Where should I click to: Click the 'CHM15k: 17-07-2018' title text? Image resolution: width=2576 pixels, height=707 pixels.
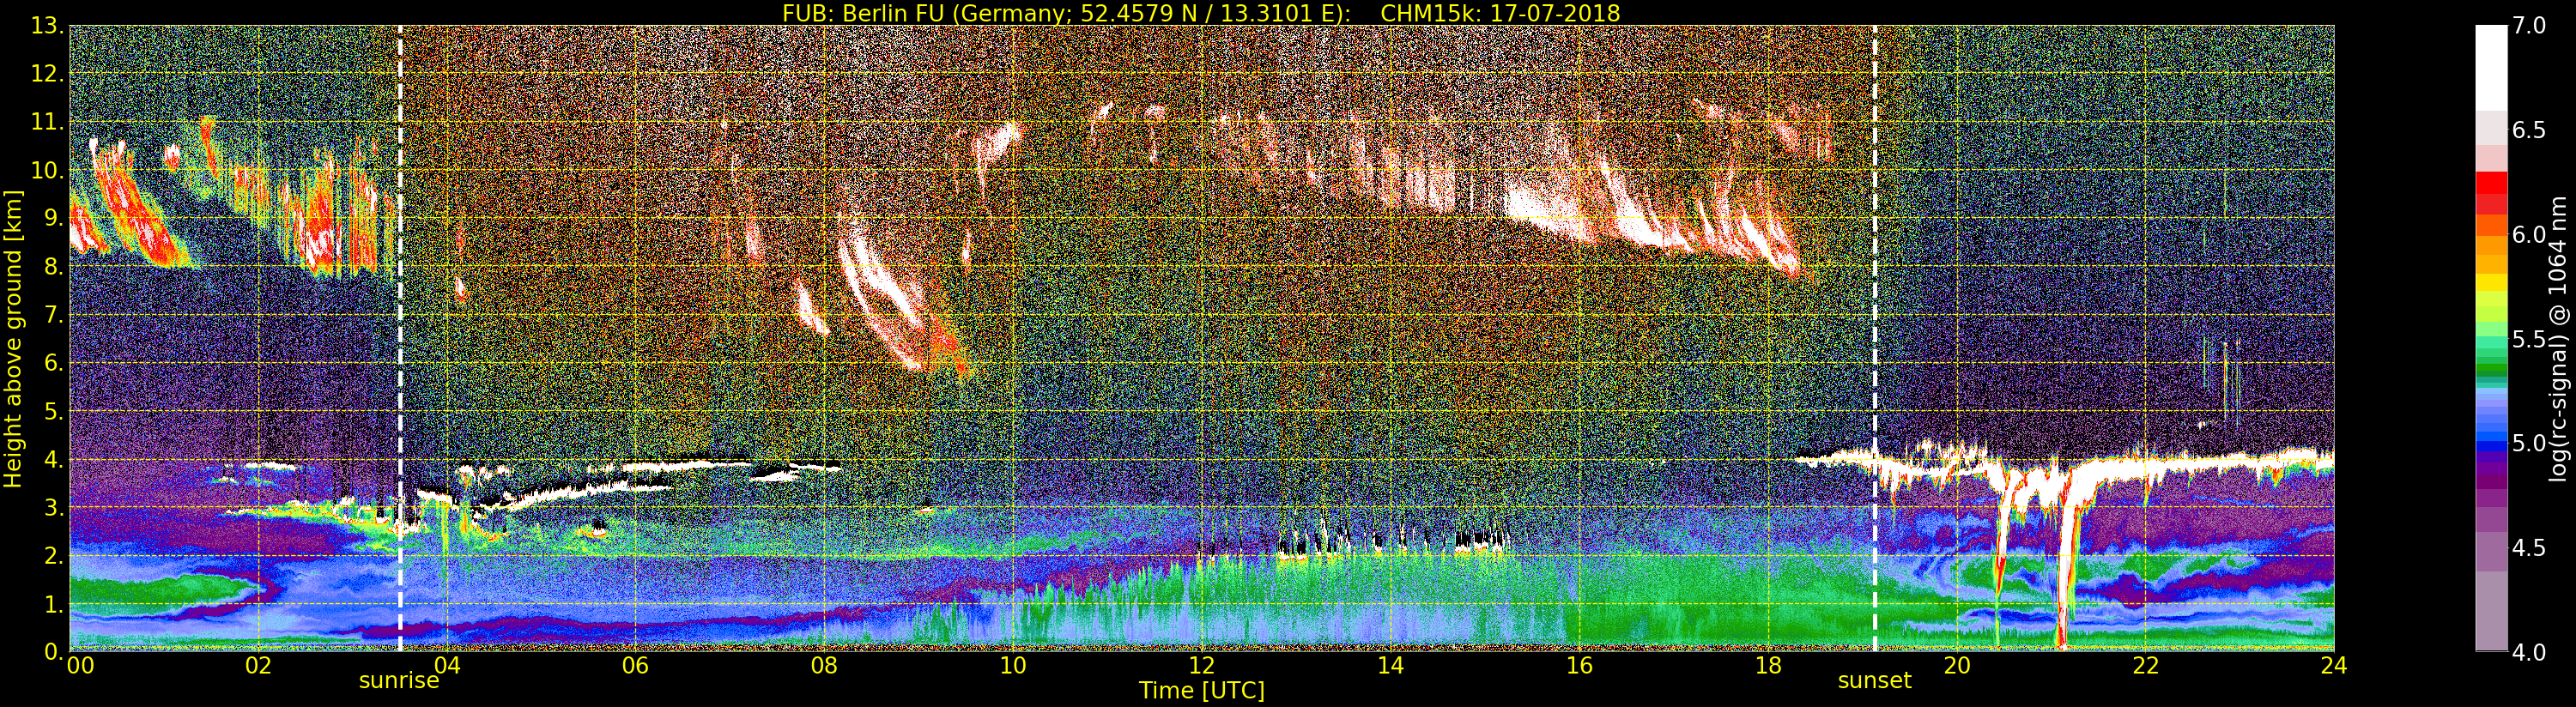click(x=1500, y=13)
